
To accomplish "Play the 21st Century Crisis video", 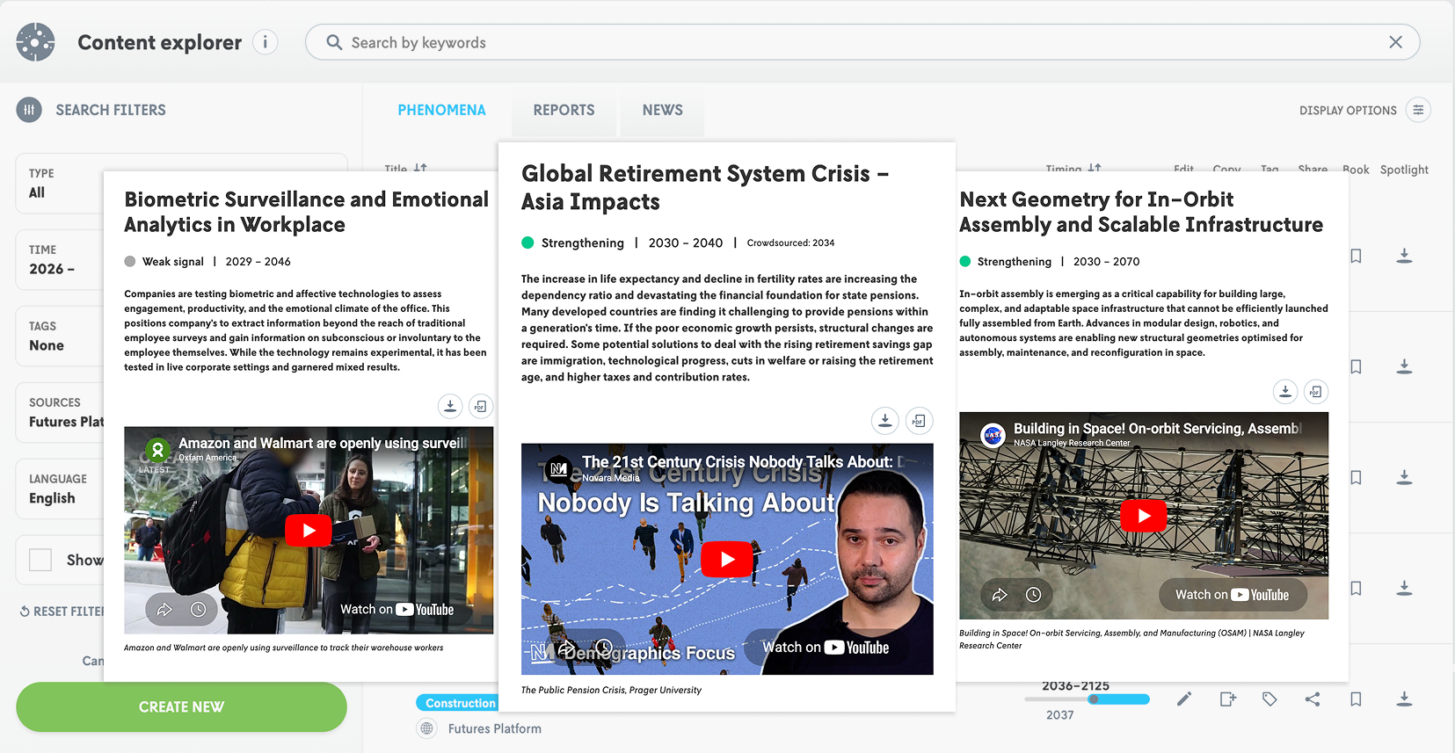I will click(727, 560).
